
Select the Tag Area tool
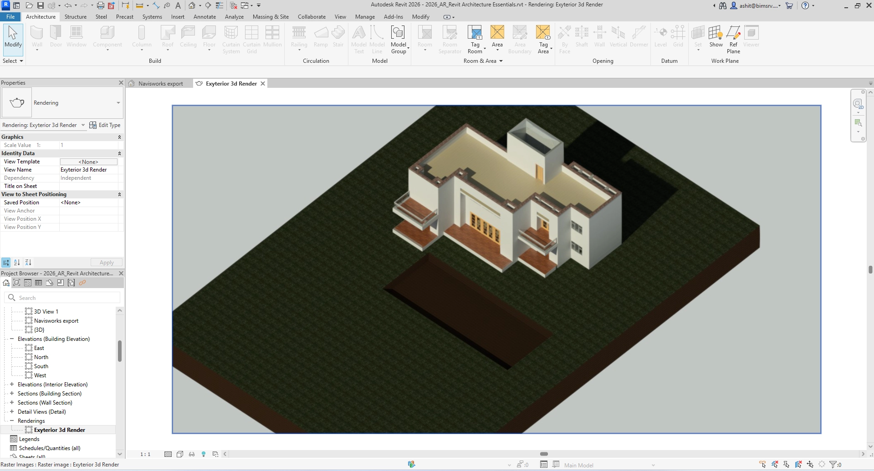(543, 40)
